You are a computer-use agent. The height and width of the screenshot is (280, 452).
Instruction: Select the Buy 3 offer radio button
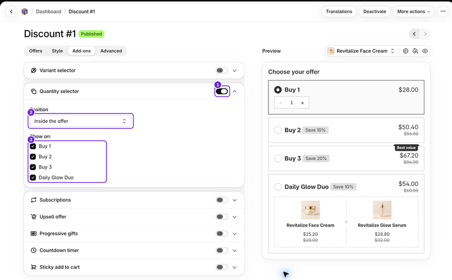(278, 158)
